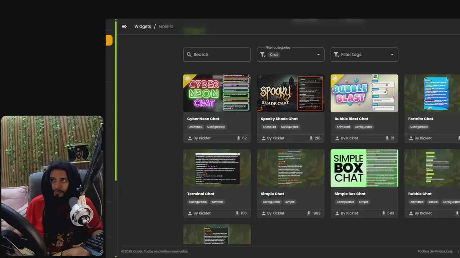Click the Animated tag on Bubble Blast Chat
460x258 pixels.
[343, 127]
